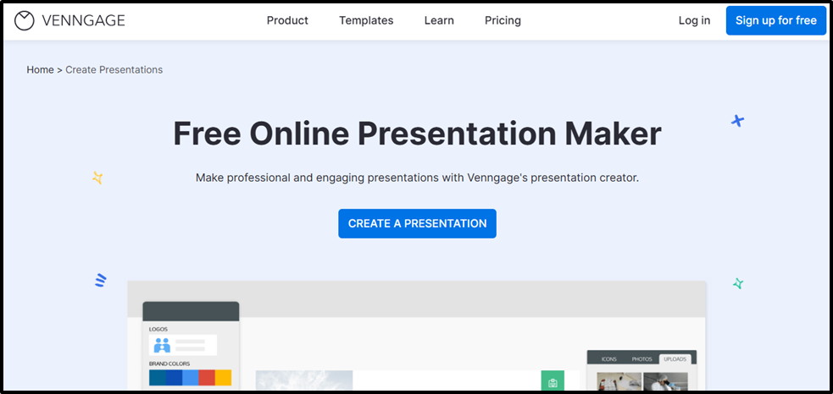Open the Product menu
Image resolution: width=833 pixels, height=394 pixels.
pyautogui.click(x=287, y=20)
